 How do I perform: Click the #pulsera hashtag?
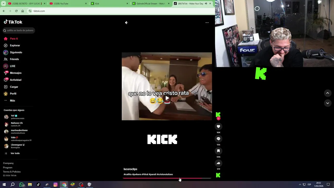coord(137,174)
